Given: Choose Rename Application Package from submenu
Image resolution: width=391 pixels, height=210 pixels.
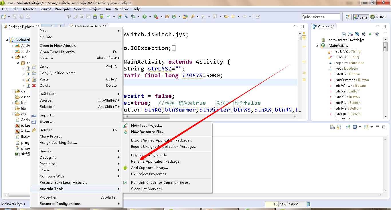Looking at the screenshot, I should click(x=155, y=161).
